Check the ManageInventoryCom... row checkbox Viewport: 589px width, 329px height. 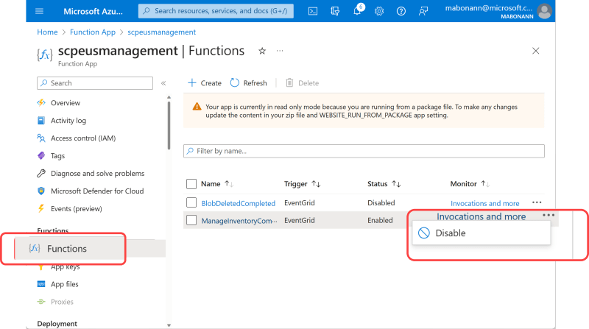tap(191, 220)
